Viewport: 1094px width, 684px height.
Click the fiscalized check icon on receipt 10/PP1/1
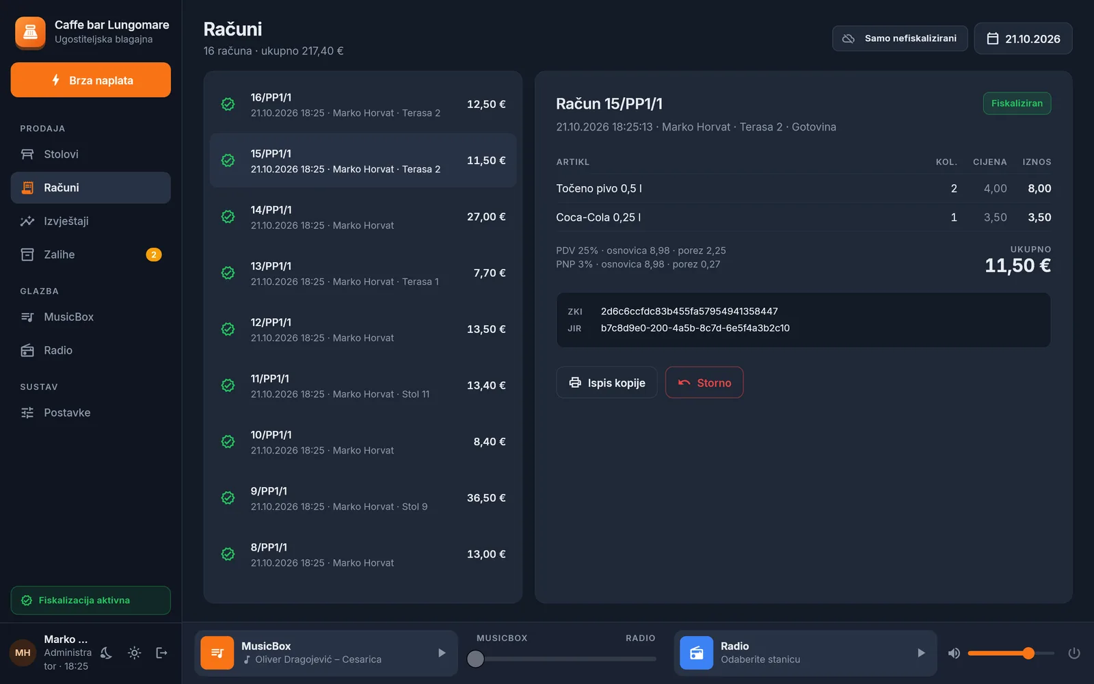(228, 442)
